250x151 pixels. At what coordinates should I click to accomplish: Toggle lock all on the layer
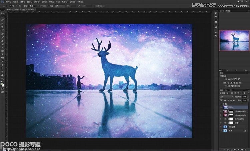(234, 100)
